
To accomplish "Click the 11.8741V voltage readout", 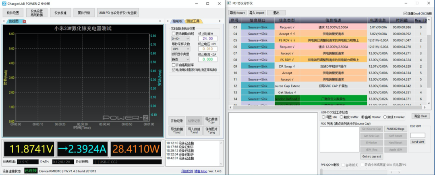I will (x=29, y=149).
